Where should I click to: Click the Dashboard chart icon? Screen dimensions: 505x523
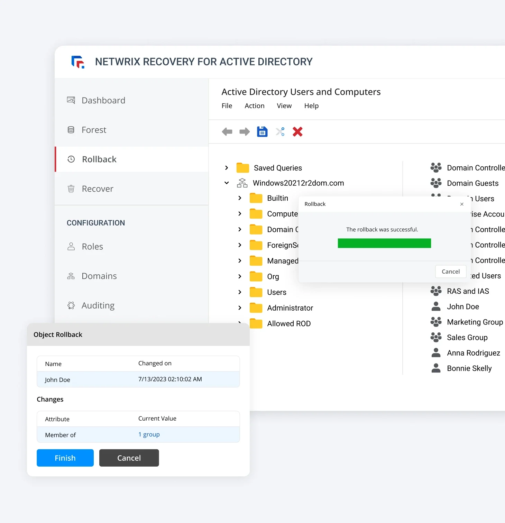click(x=71, y=100)
